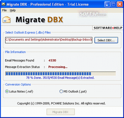Click the 'Message Extraction Status' label
The height and width of the screenshot is (118, 124).
[x=22, y=67]
